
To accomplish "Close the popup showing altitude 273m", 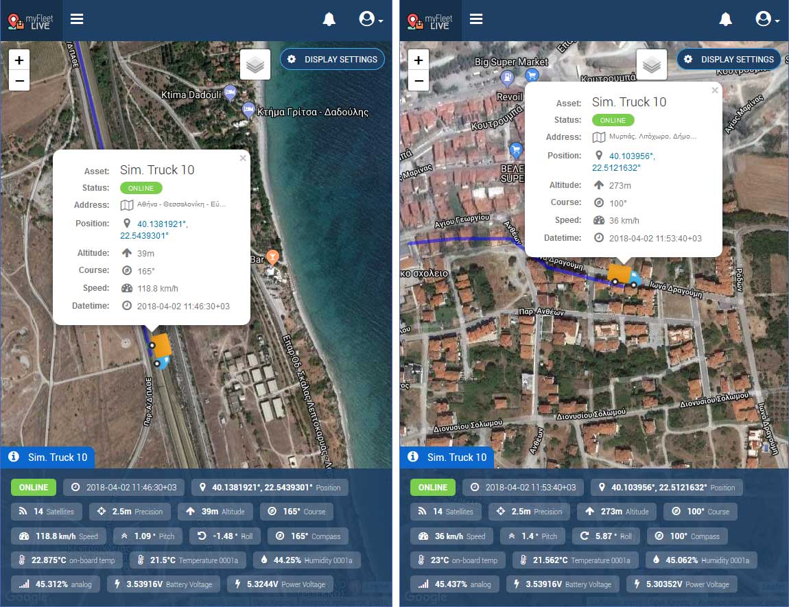I will tap(714, 90).
